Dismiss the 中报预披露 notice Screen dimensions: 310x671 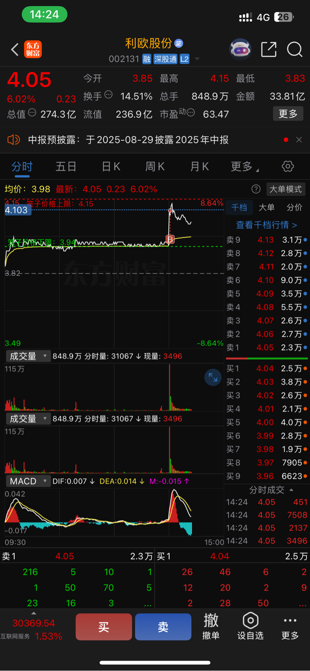tap(299, 140)
